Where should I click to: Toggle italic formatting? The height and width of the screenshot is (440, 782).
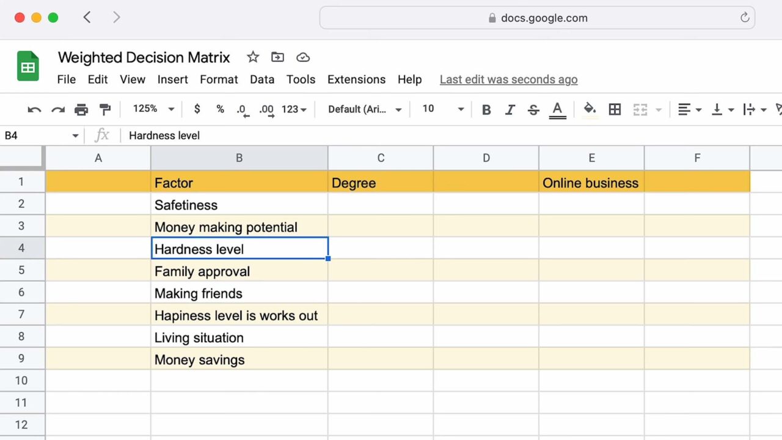tap(510, 109)
